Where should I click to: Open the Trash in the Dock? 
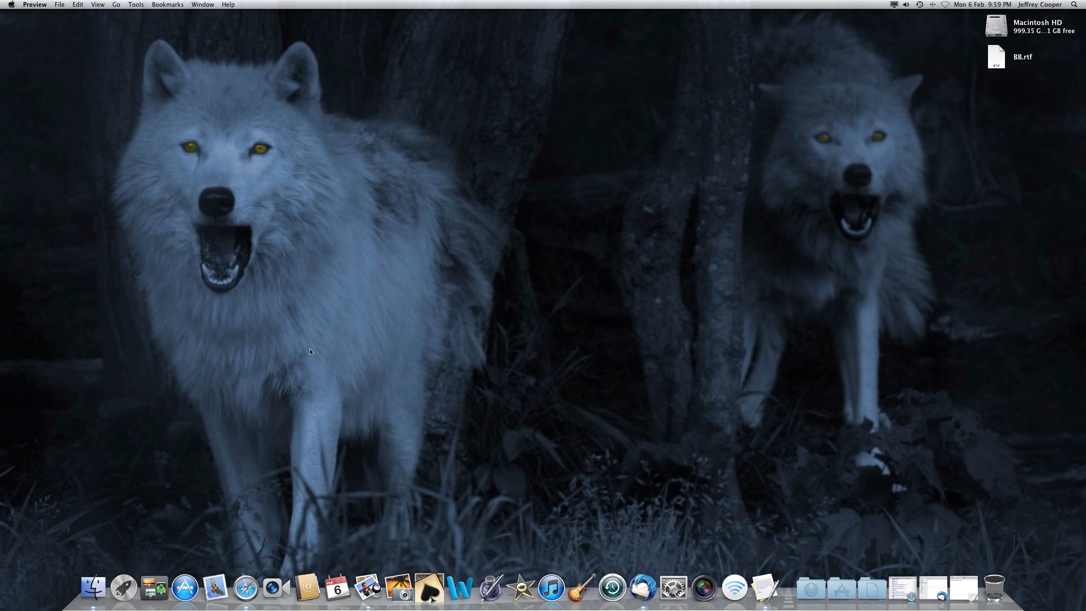(994, 588)
